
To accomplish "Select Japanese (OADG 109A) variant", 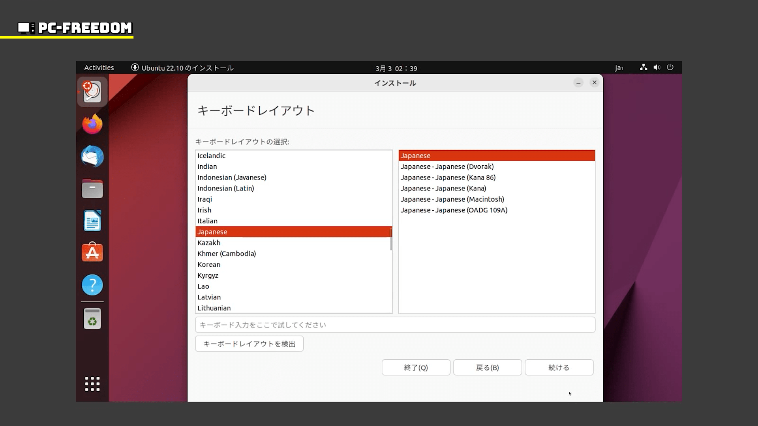I will [454, 210].
